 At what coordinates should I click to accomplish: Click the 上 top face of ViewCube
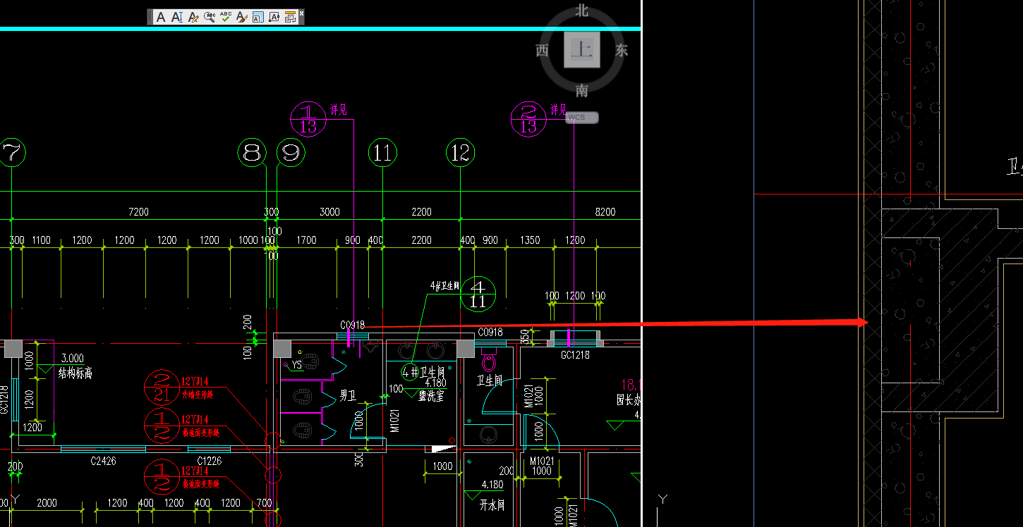pos(582,50)
